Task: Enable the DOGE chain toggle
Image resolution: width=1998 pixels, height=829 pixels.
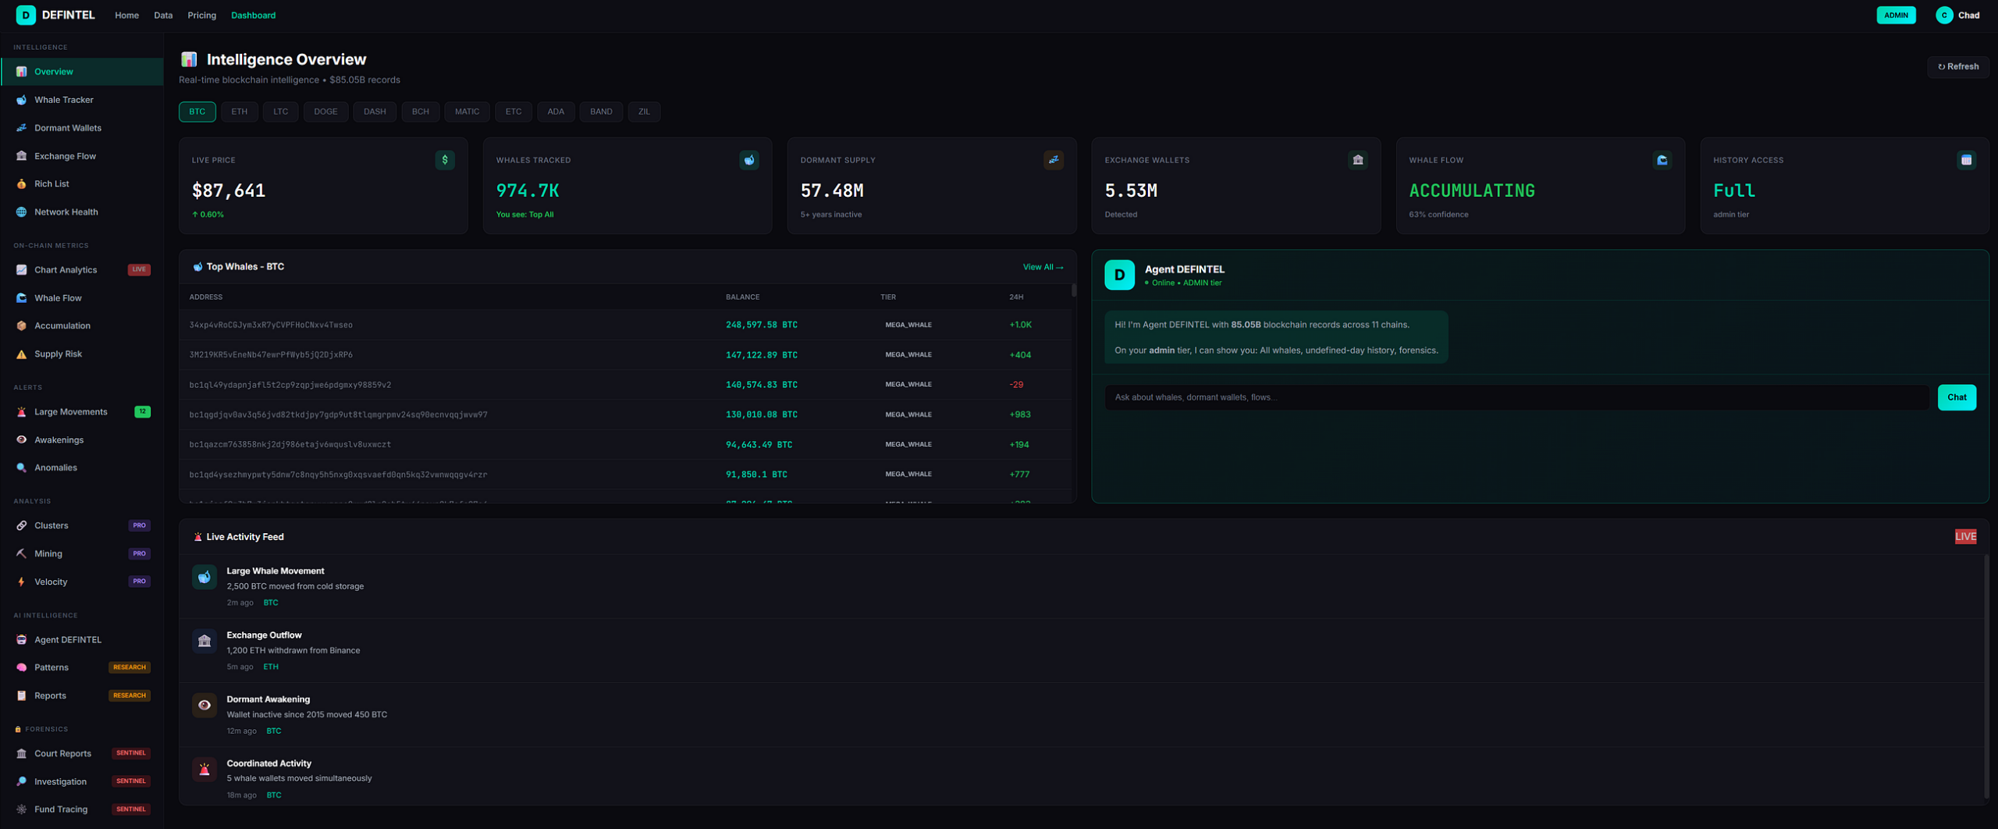Action: 325,112
